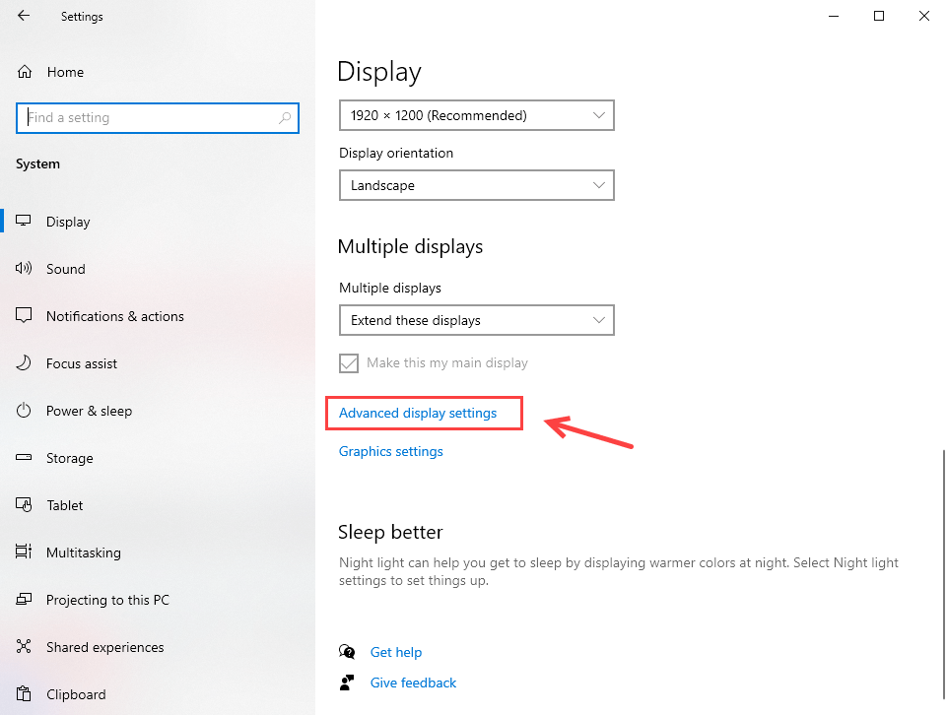Image resolution: width=947 pixels, height=715 pixels.
Task: Click the Clipboard icon in sidebar
Action: point(24,694)
